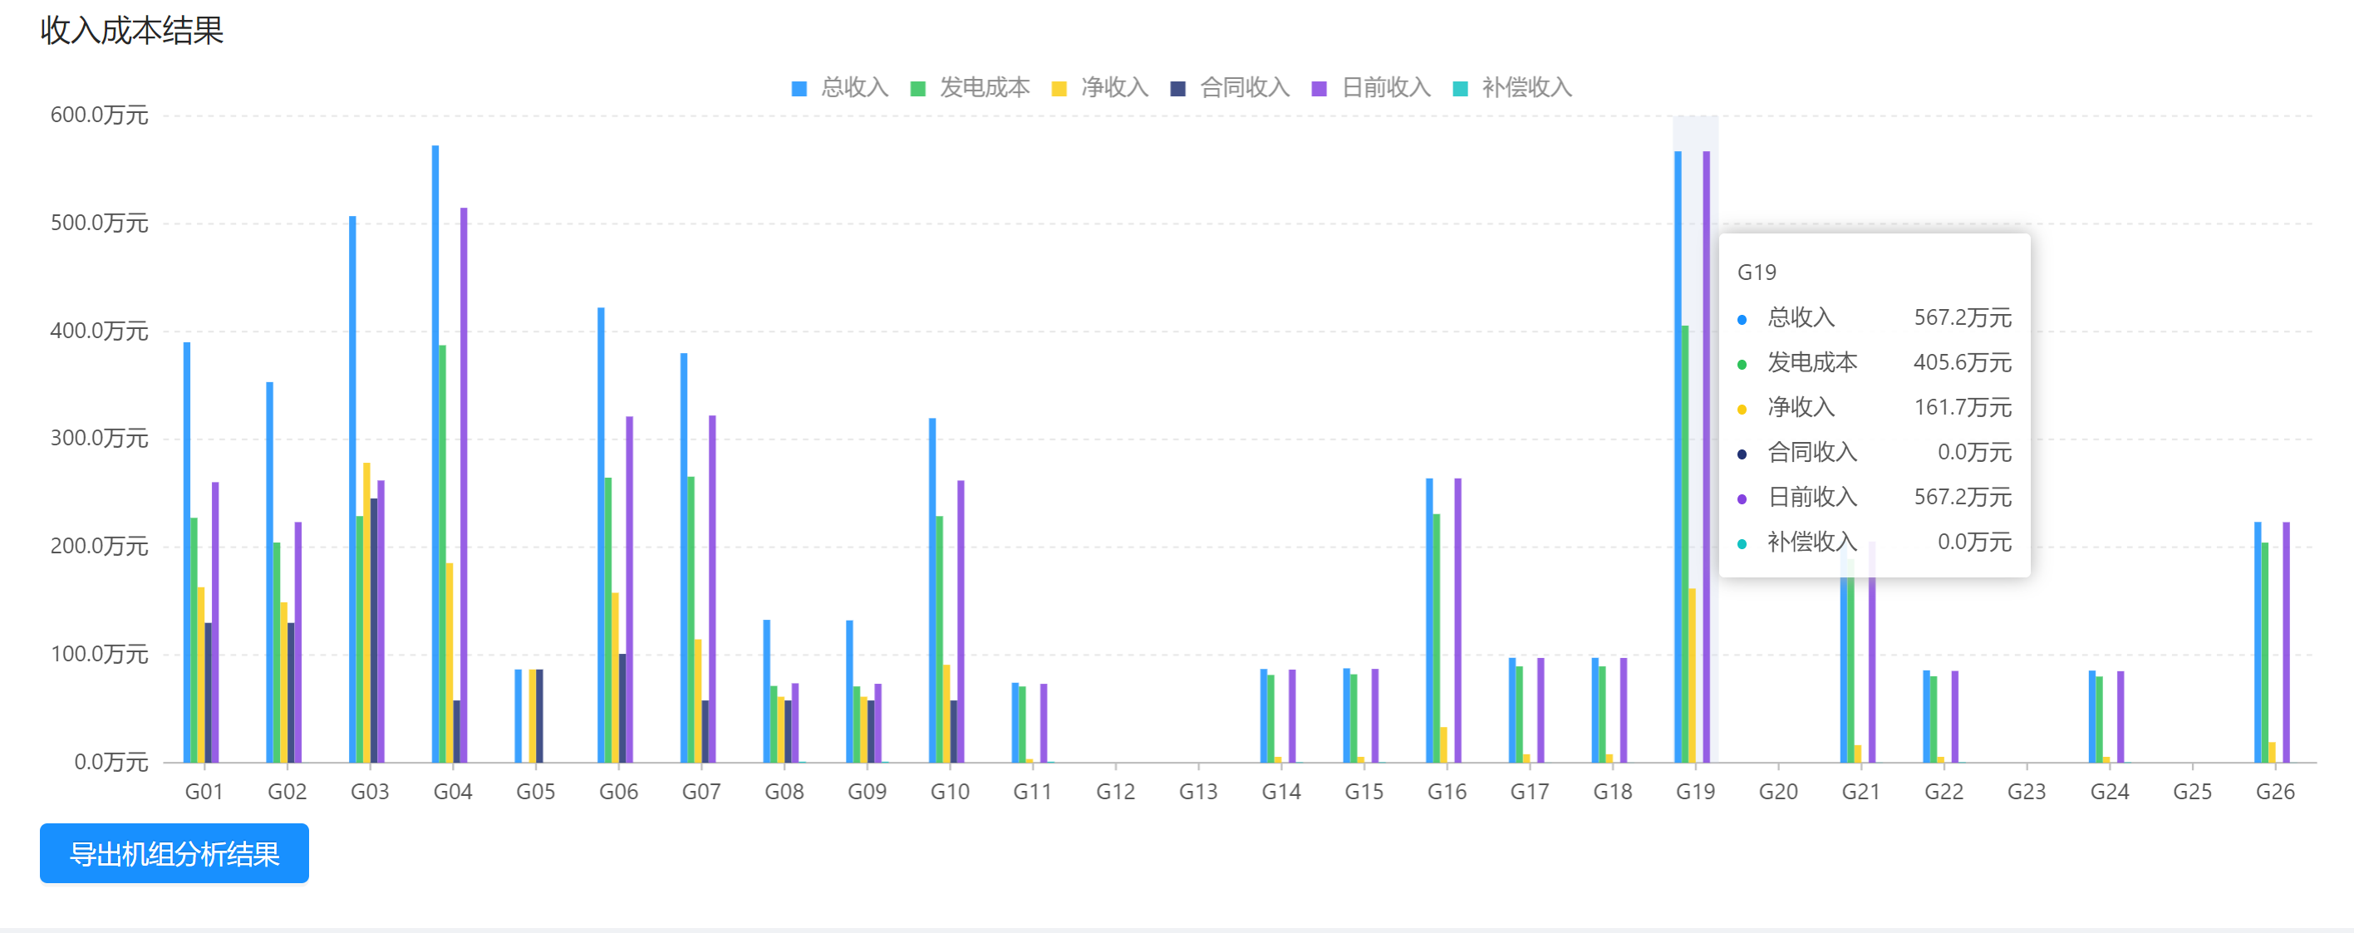2354x933 pixels.
Task: Toggle the 净收入 legend series
Action: click(x=1100, y=88)
